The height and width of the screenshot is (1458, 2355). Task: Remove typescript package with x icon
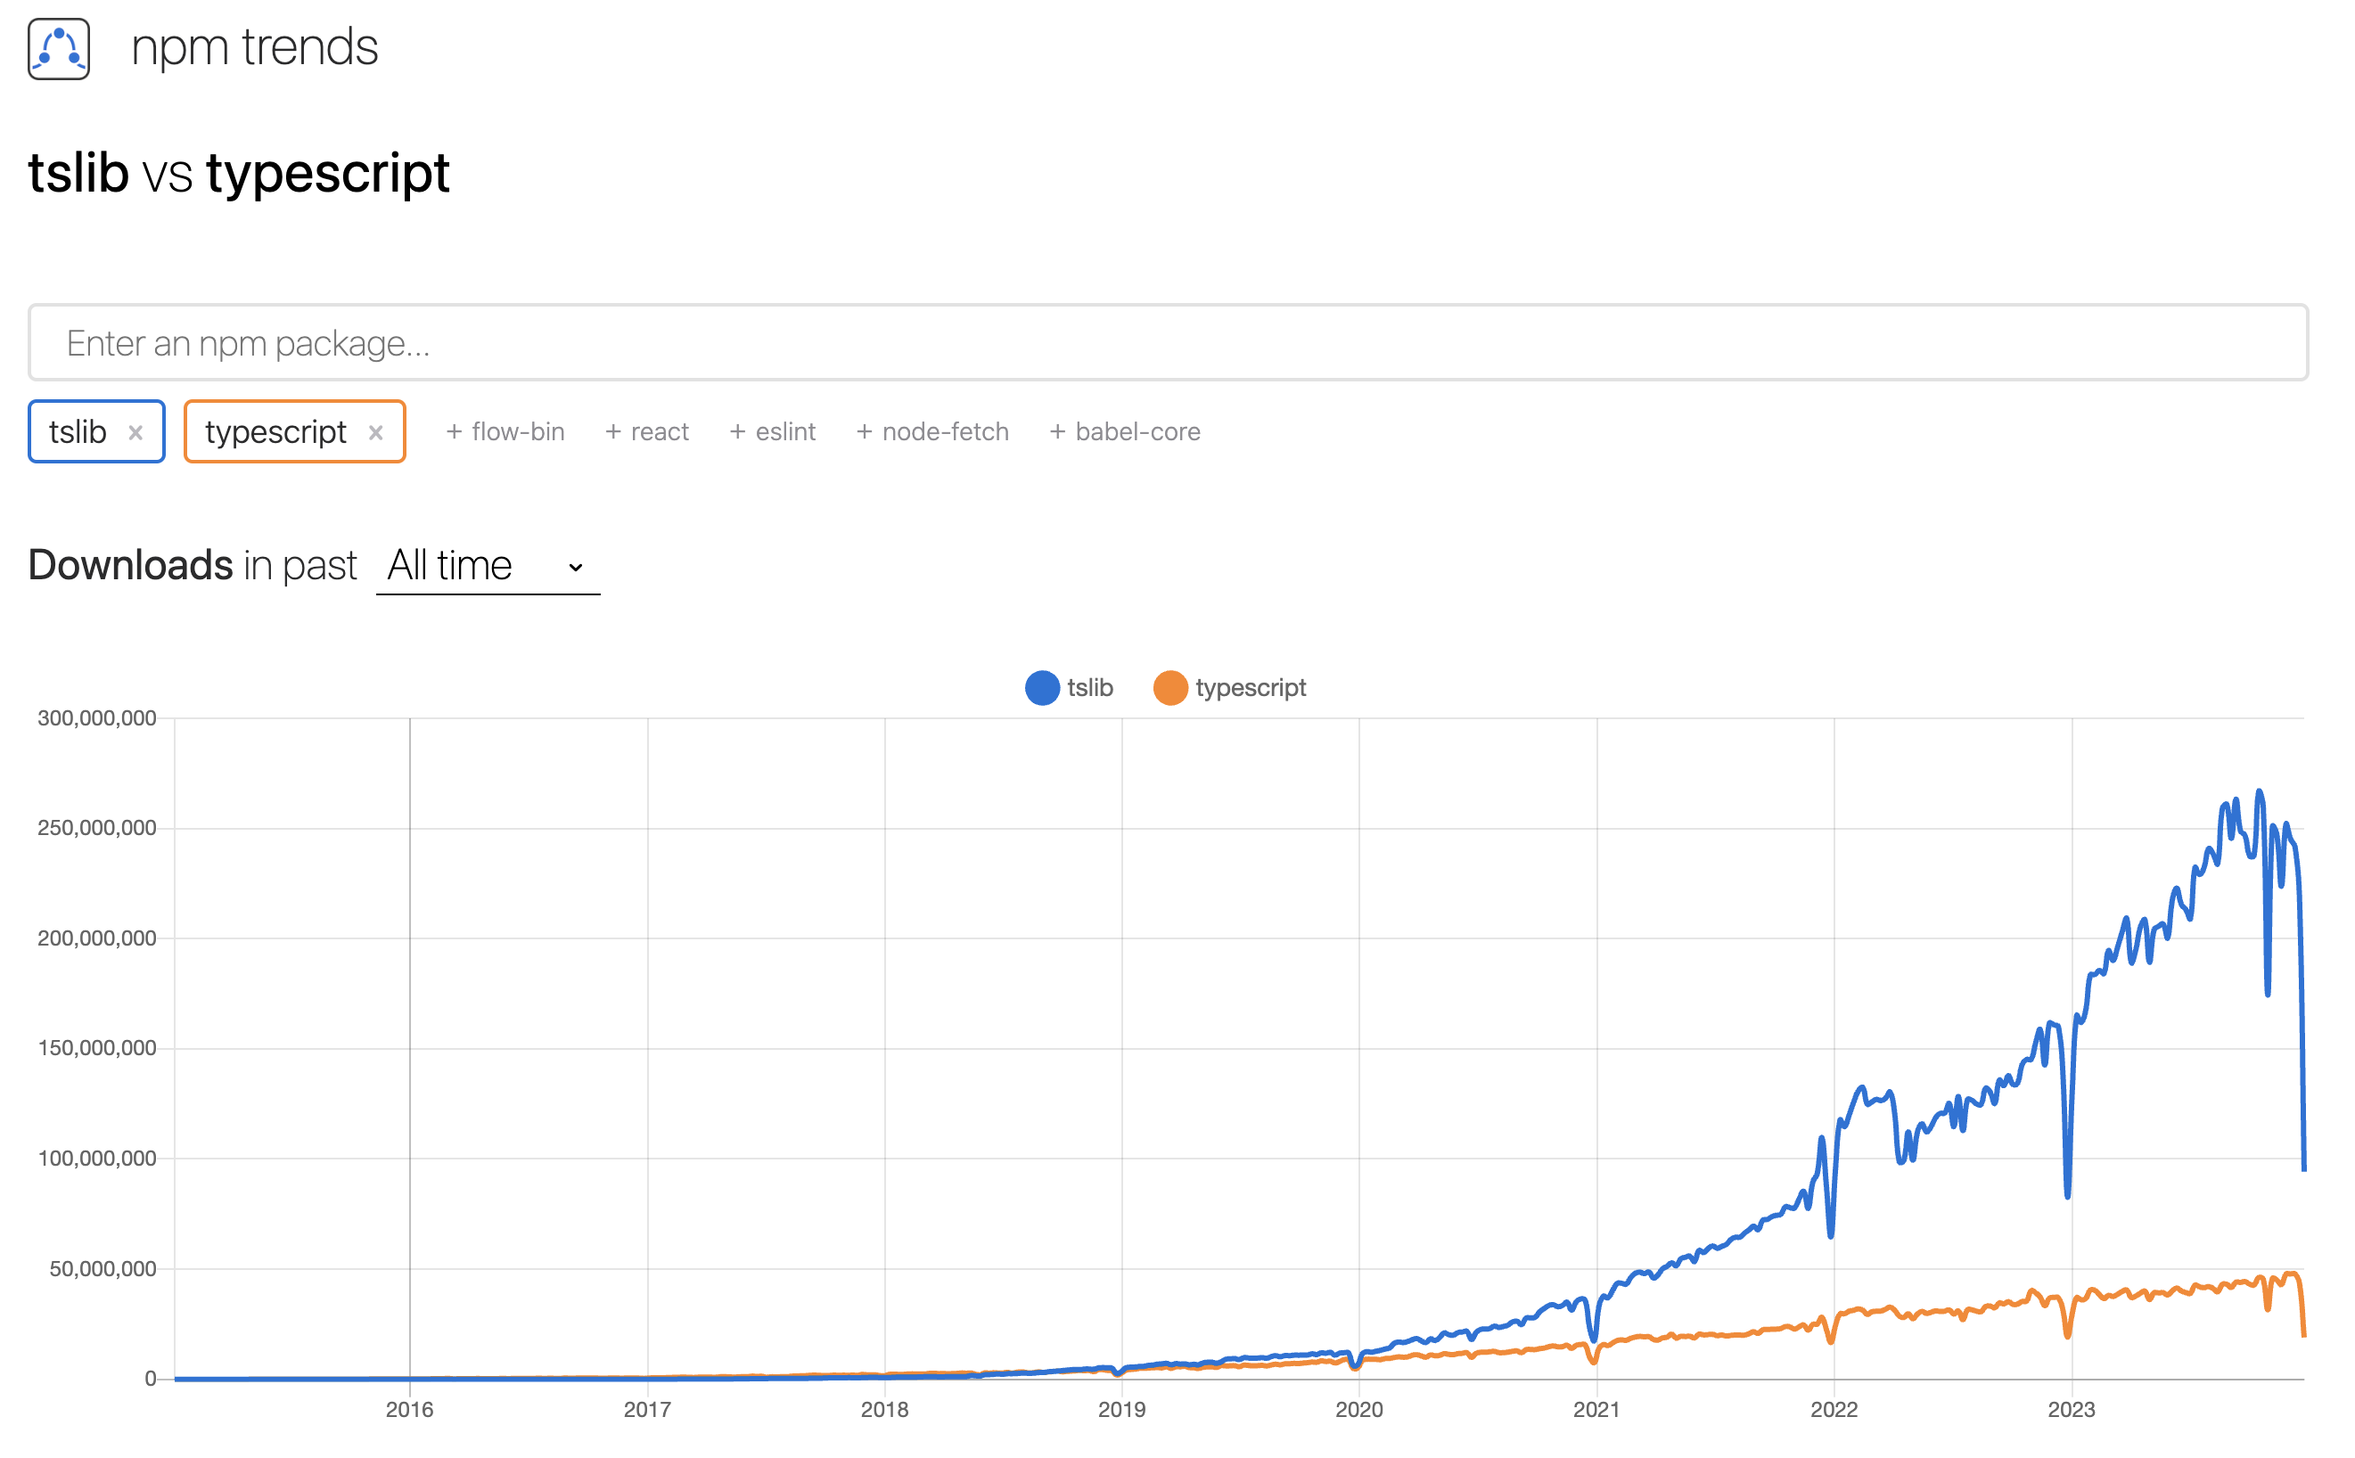[x=376, y=433]
